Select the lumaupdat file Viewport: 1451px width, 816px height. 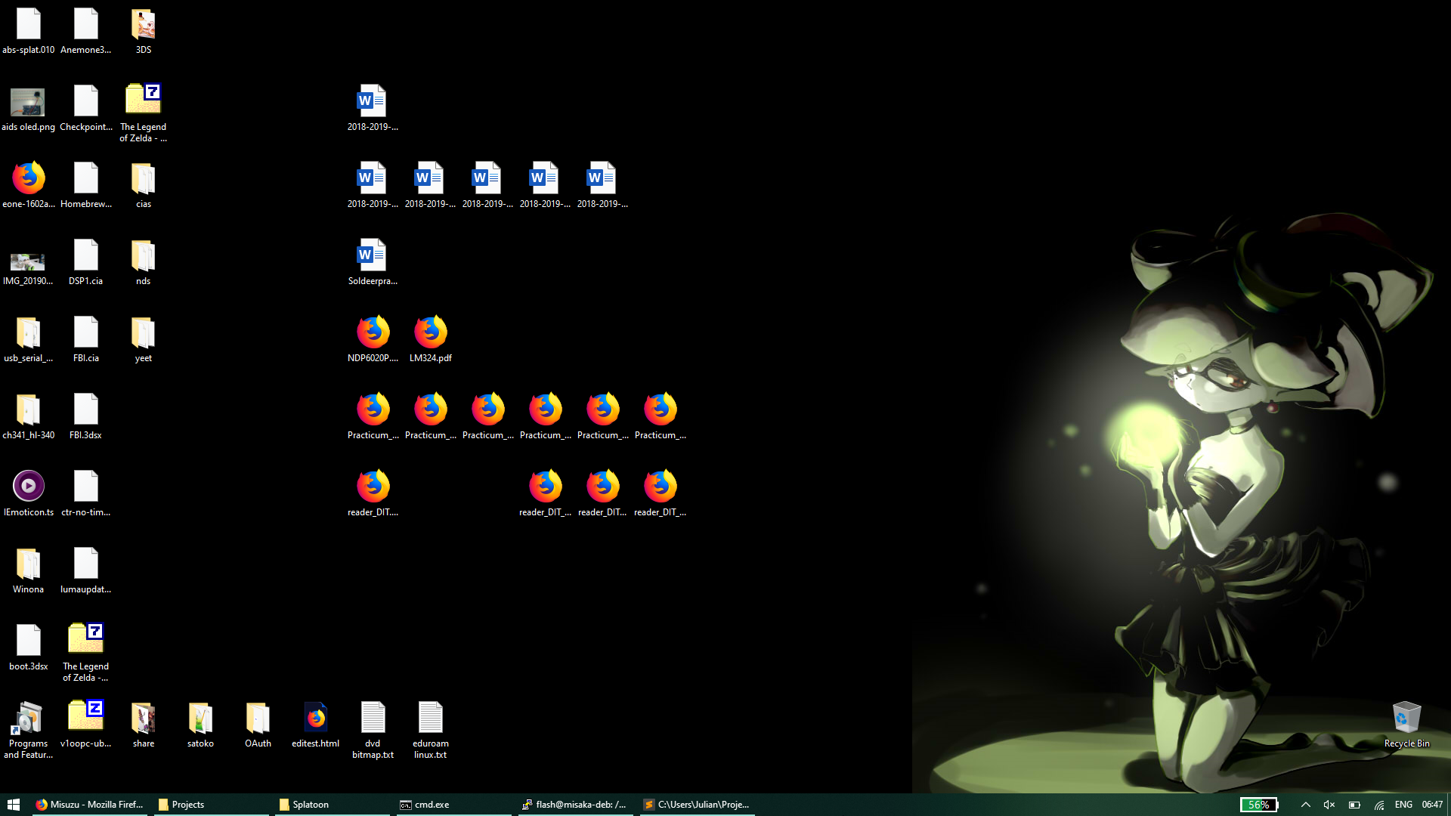click(86, 571)
